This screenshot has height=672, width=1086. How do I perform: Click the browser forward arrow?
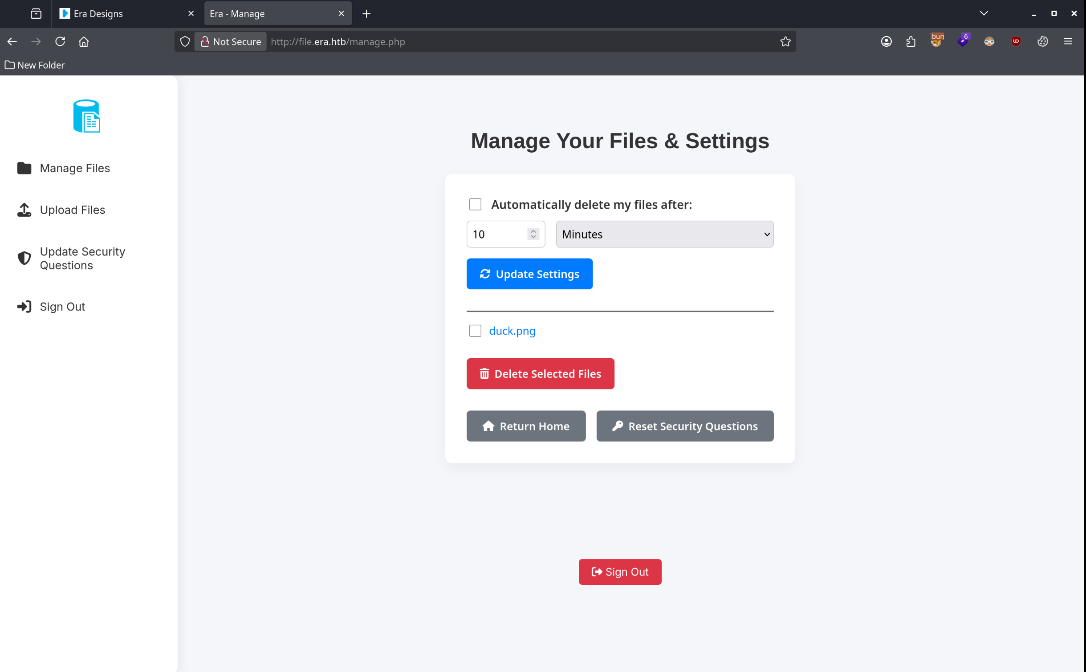click(36, 41)
